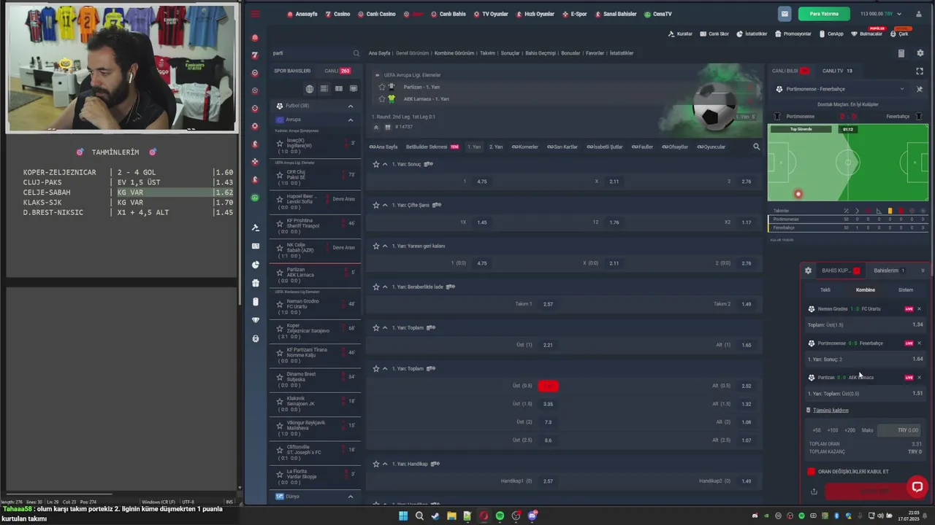Click the live match pitch tracker
Viewport: 935px width, 525px height.
pos(848,163)
